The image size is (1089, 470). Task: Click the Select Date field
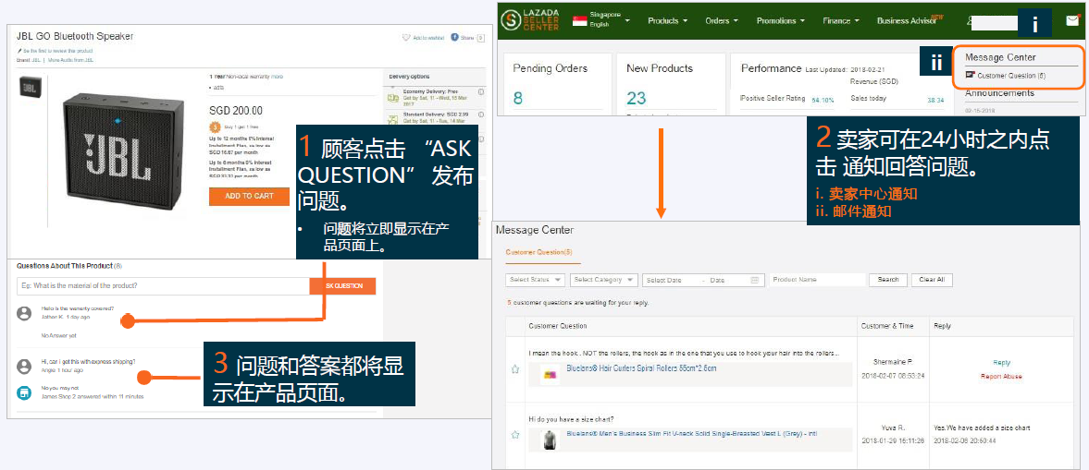click(702, 280)
